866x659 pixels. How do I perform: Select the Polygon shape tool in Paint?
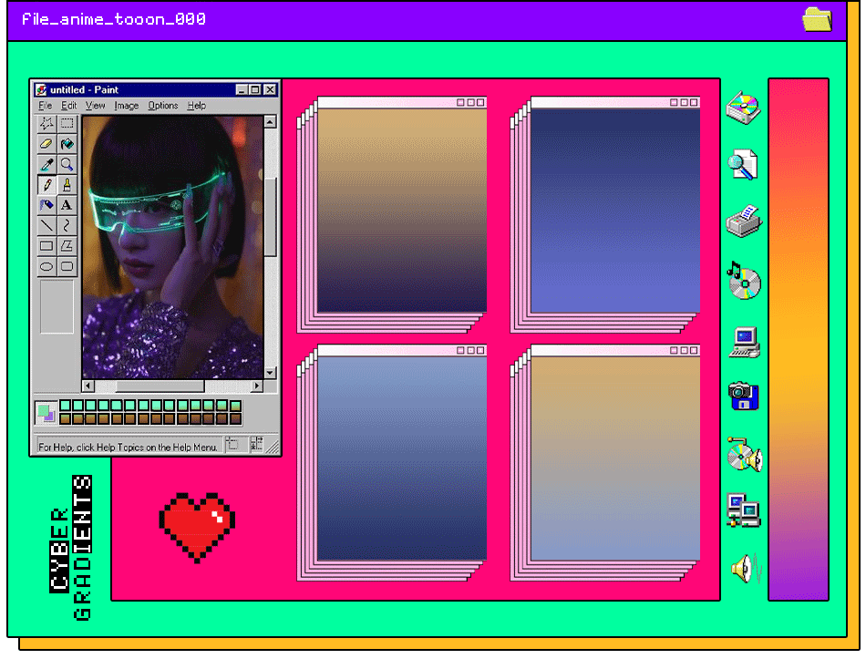[67, 246]
